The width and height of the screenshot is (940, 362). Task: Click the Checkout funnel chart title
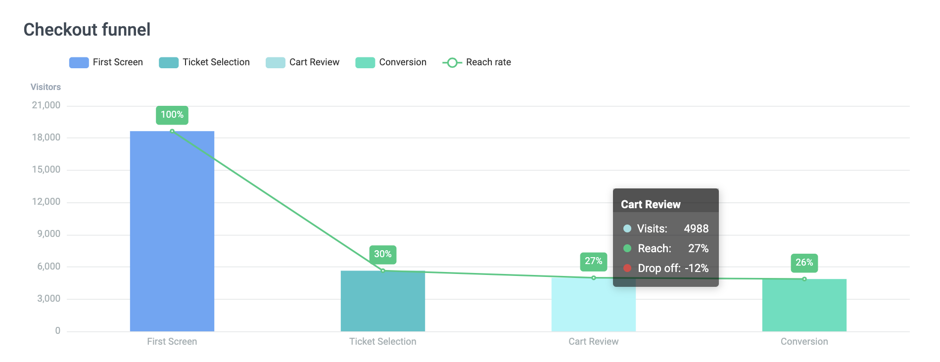coord(87,30)
